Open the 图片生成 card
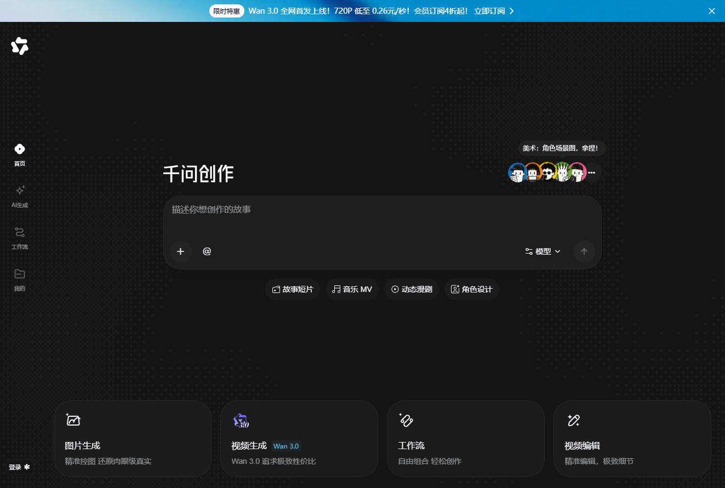725x488 pixels. click(133, 439)
